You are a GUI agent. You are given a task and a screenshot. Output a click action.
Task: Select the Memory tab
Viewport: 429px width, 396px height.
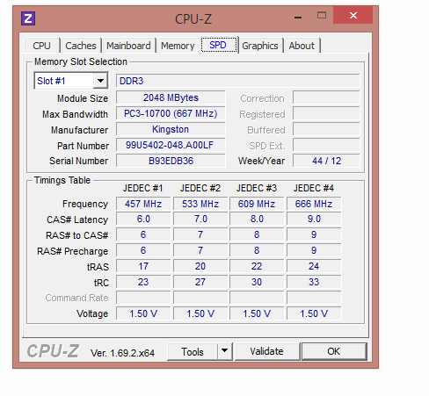coord(178,46)
